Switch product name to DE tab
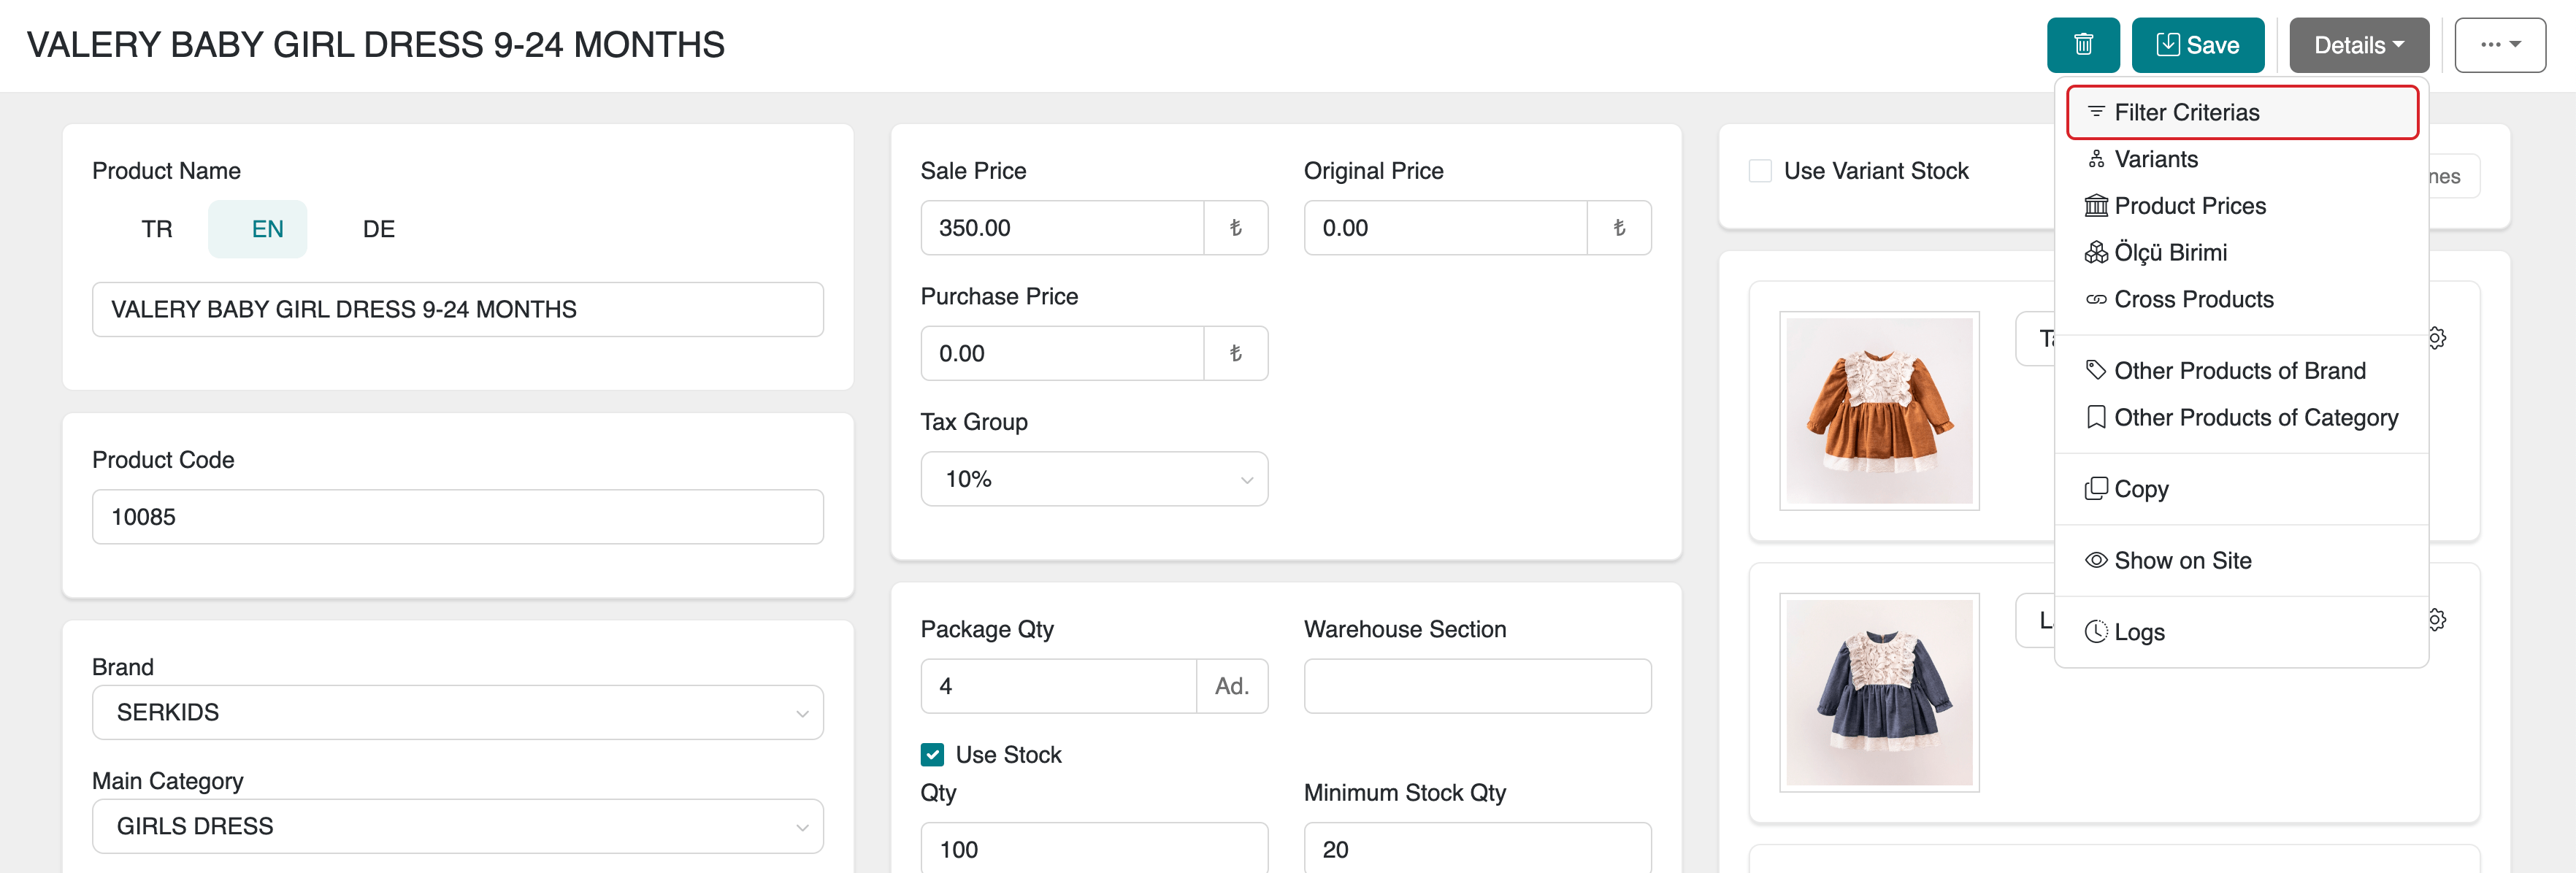Viewport: 2576px width, 873px height. pyautogui.click(x=378, y=230)
